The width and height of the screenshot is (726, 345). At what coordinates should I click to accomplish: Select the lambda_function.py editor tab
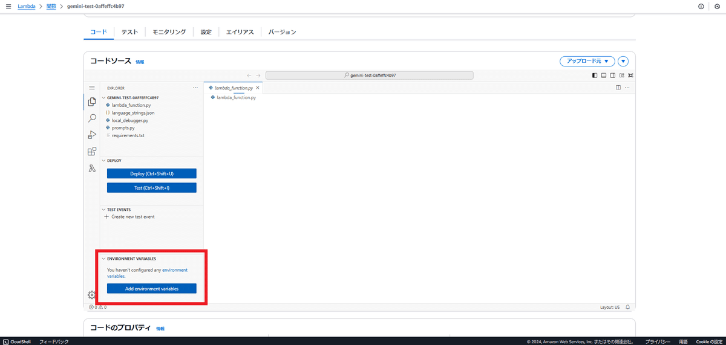234,88
